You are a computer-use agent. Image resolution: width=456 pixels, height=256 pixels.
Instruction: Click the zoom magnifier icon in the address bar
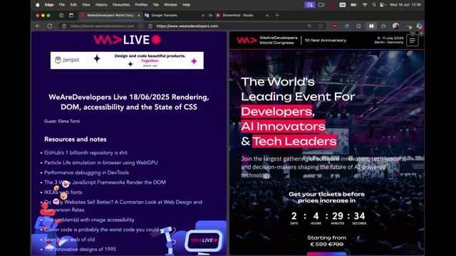coord(309,26)
